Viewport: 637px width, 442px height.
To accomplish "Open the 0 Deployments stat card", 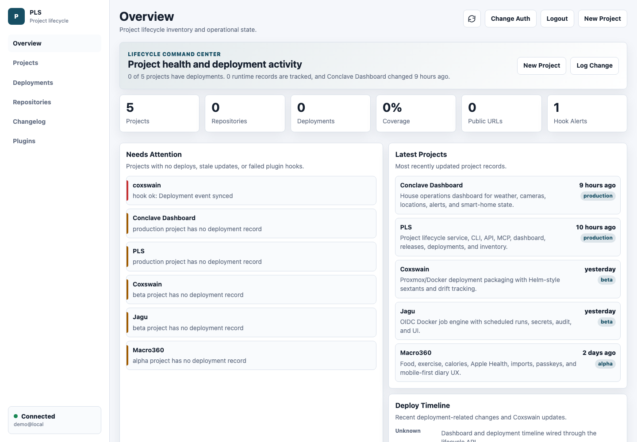I will 330,113.
